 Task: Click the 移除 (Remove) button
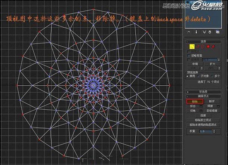click(195, 101)
